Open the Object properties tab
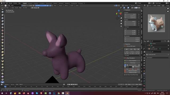 pos(144,71)
